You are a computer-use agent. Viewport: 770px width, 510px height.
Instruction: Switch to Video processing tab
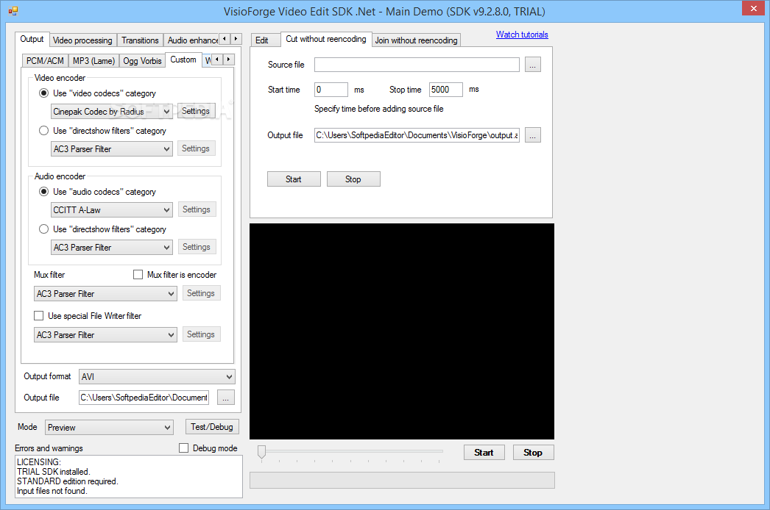(x=82, y=40)
